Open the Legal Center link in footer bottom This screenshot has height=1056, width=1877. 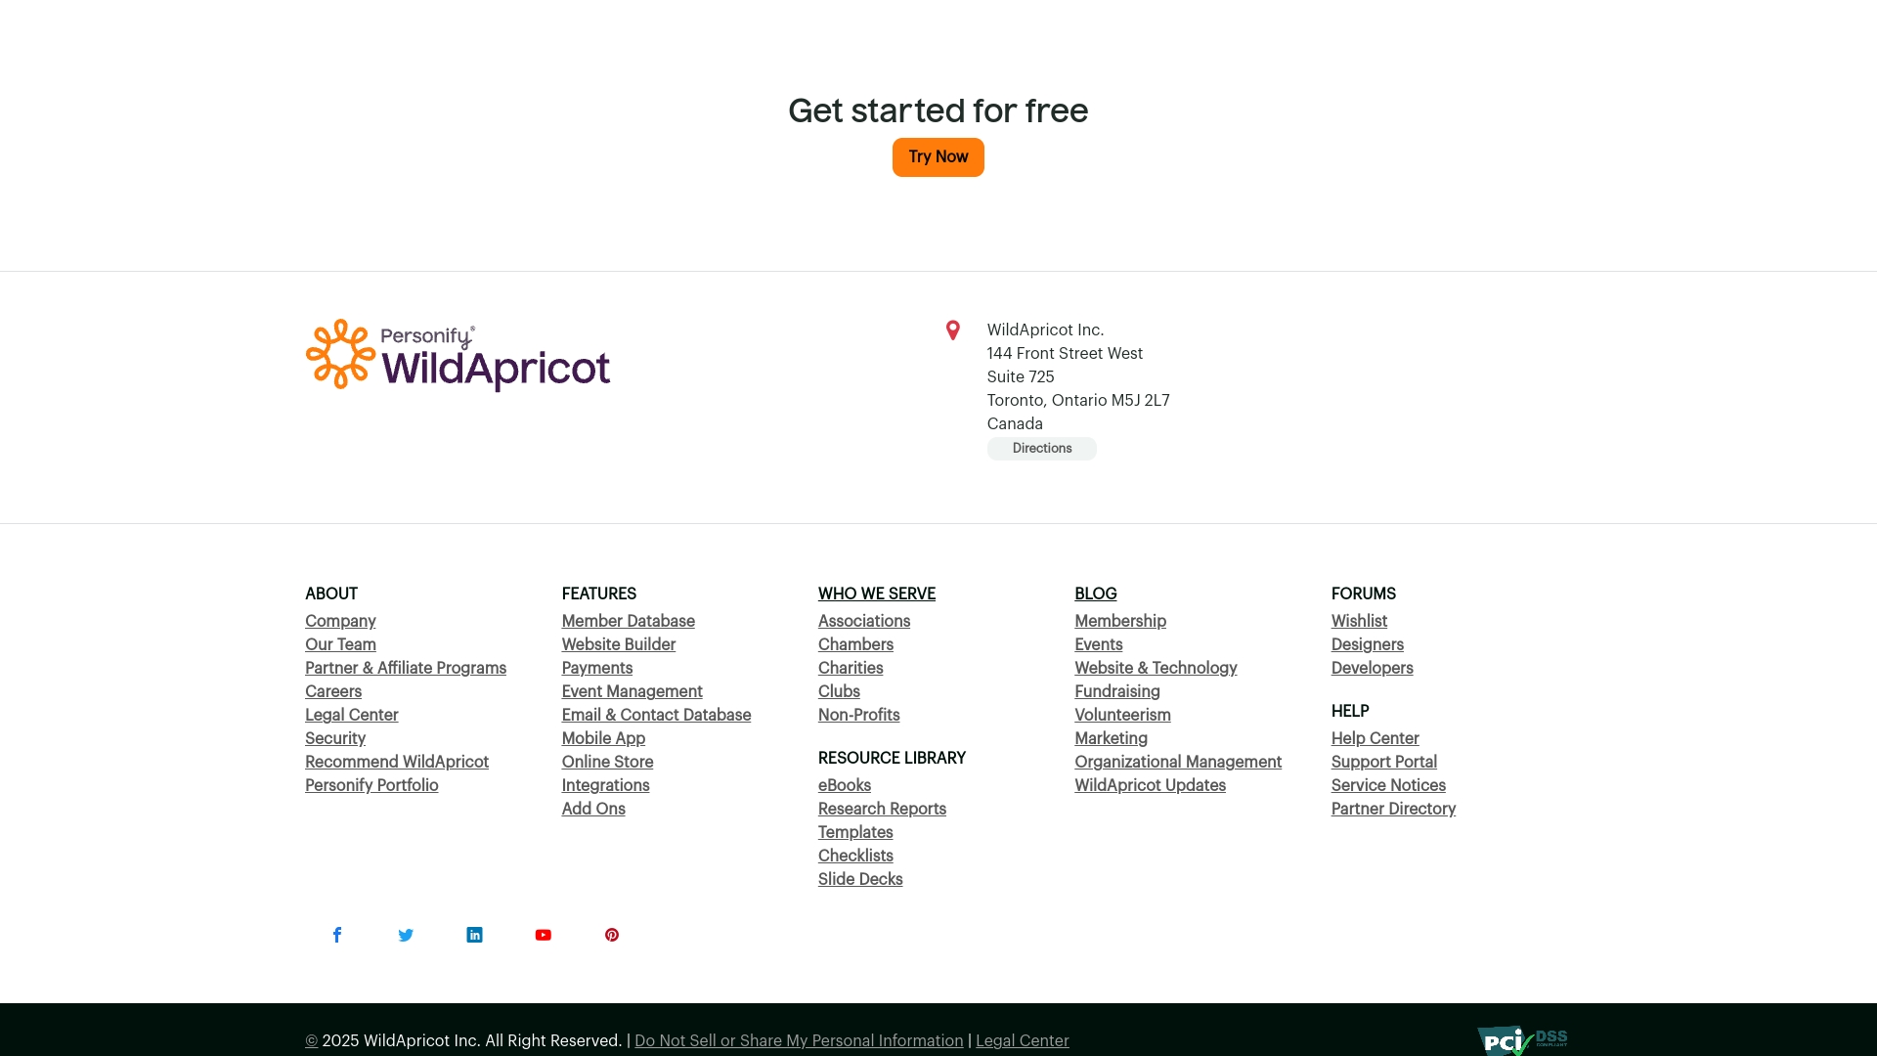coord(1022,1040)
